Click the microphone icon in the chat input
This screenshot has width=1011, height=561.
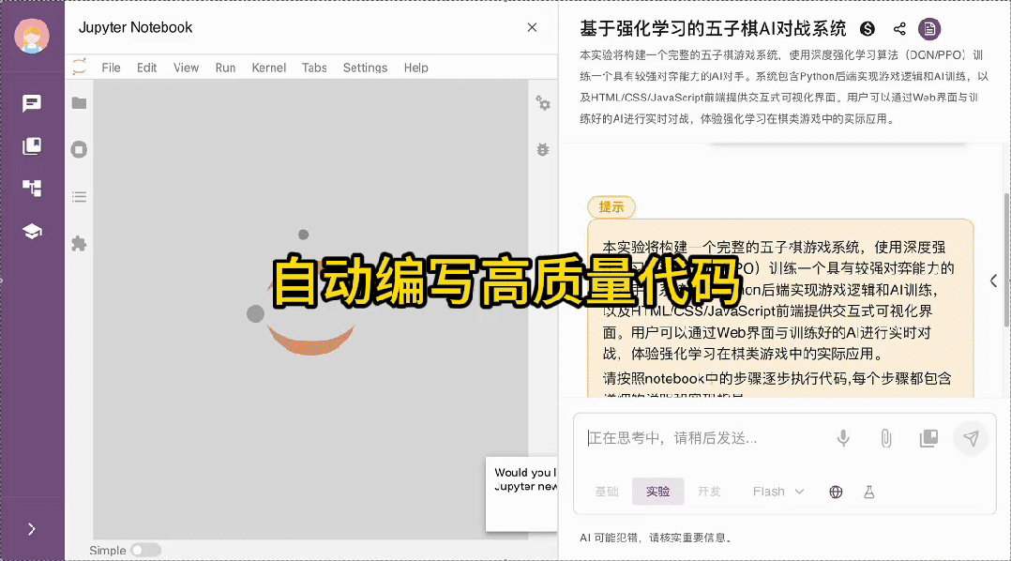(842, 438)
